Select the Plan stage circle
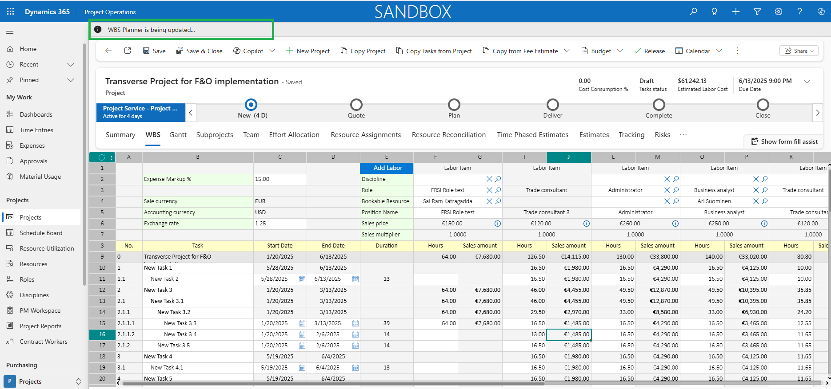 pyautogui.click(x=454, y=105)
